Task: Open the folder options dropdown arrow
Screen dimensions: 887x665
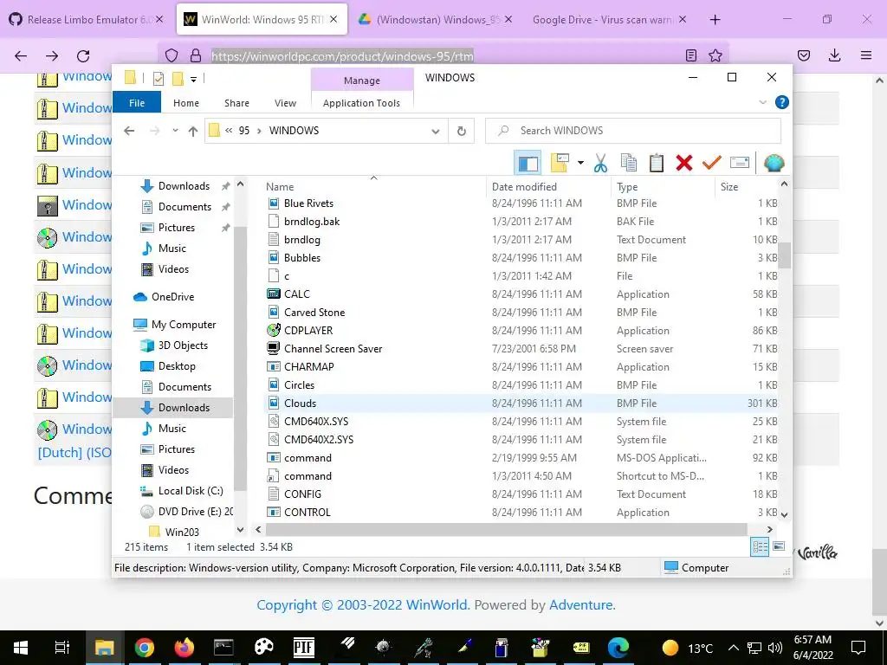Action: coord(580,164)
